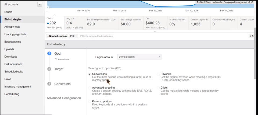
Task: Open Bulk operations
Action: [x=13, y=64]
